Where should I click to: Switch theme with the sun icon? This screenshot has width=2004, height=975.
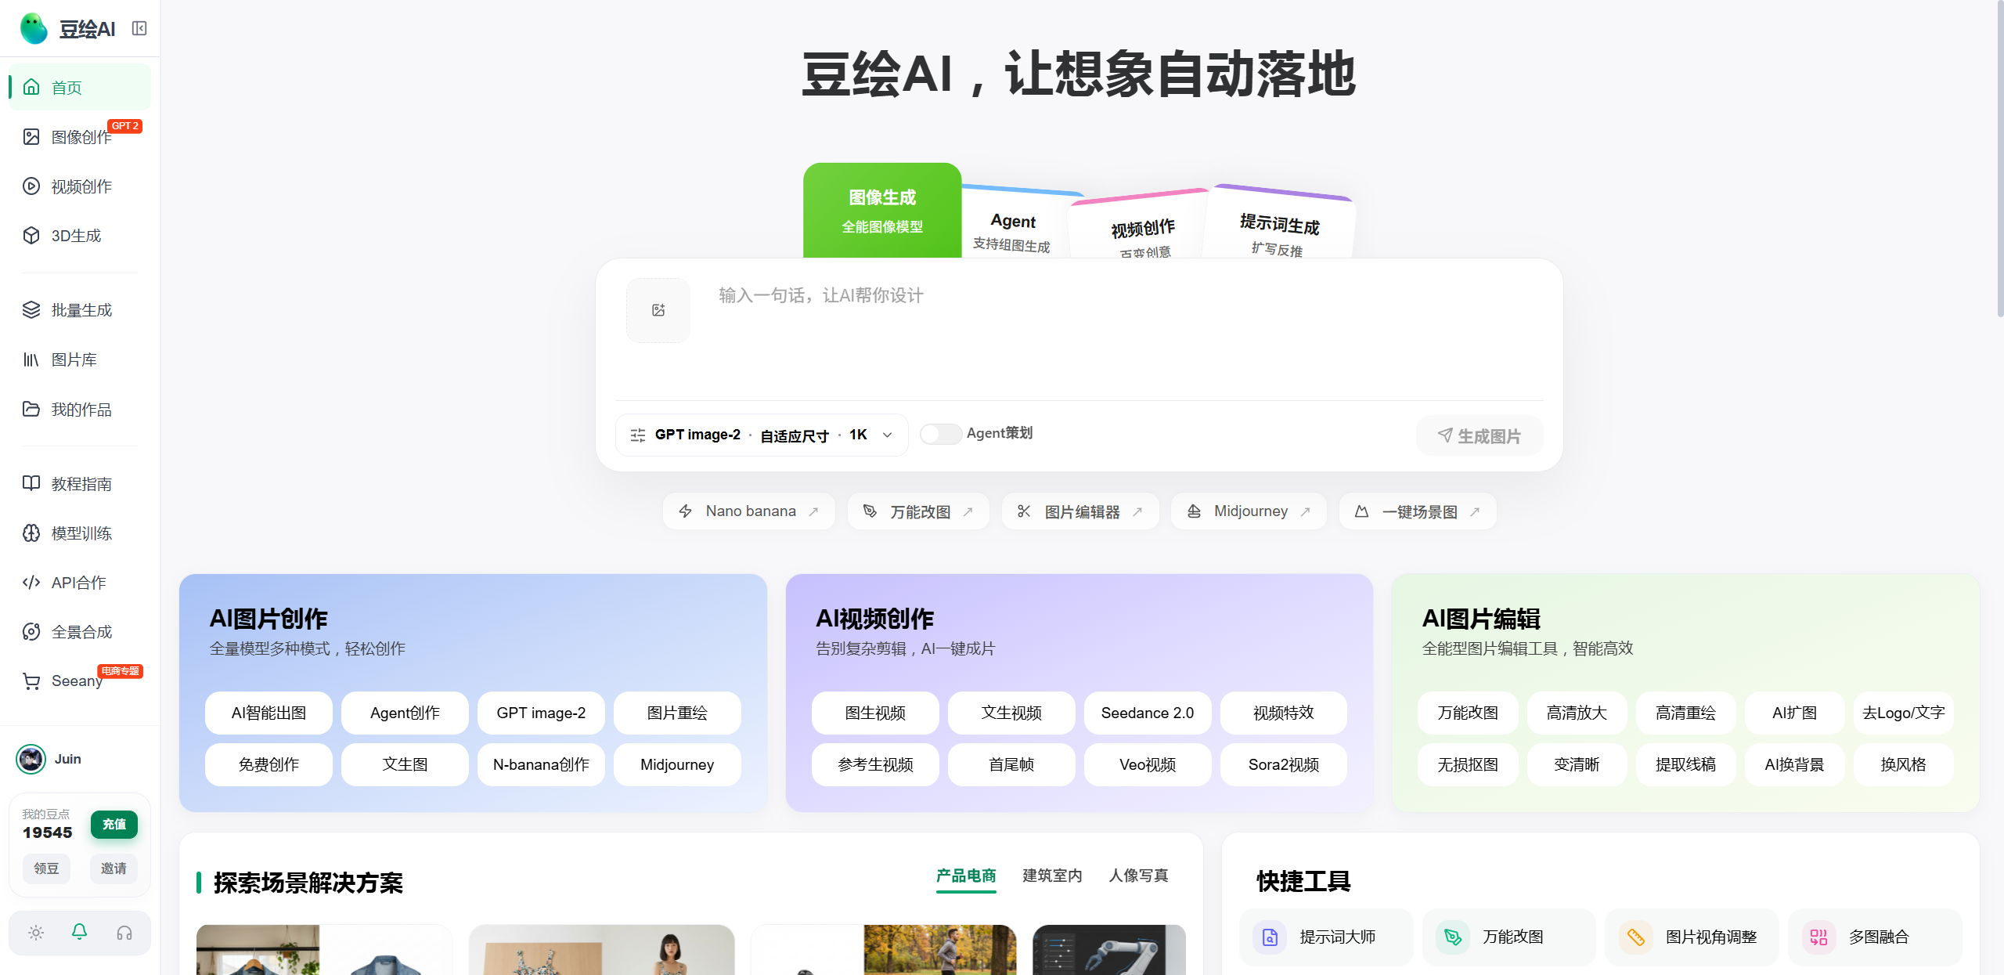pos(36,933)
